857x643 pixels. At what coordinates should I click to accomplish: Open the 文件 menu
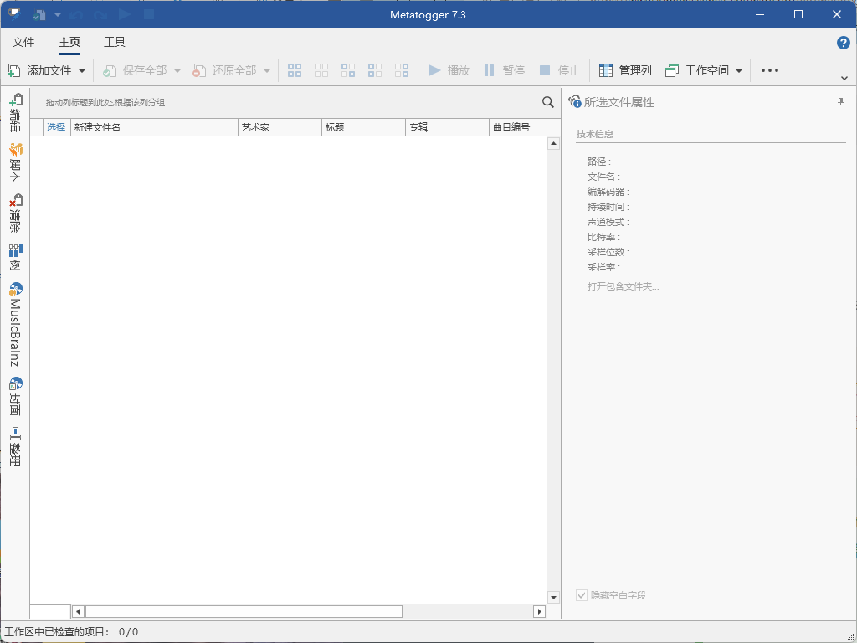tap(23, 41)
